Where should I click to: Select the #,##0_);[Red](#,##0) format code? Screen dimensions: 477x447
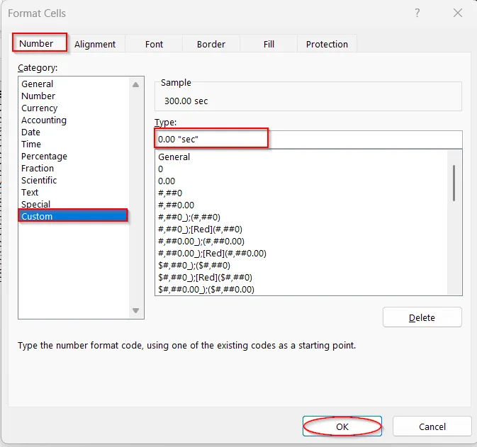coord(301,229)
